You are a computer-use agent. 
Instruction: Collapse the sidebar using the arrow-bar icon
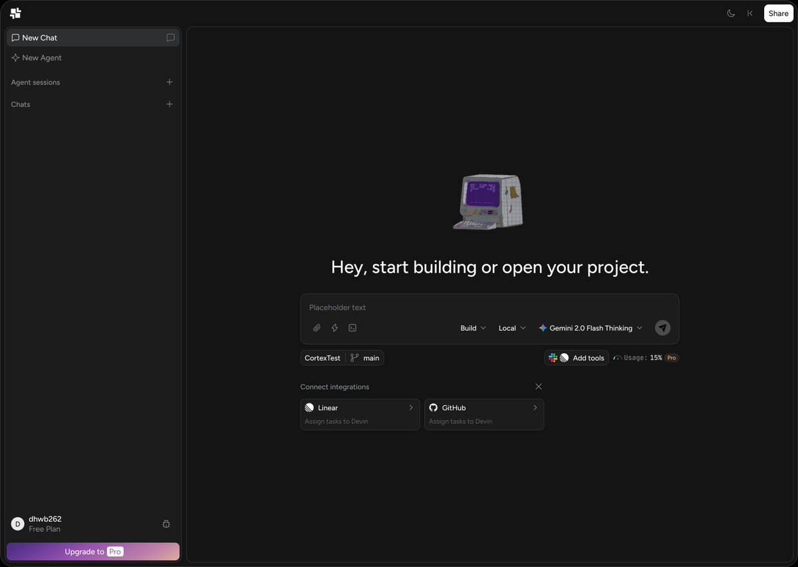pyautogui.click(x=750, y=13)
